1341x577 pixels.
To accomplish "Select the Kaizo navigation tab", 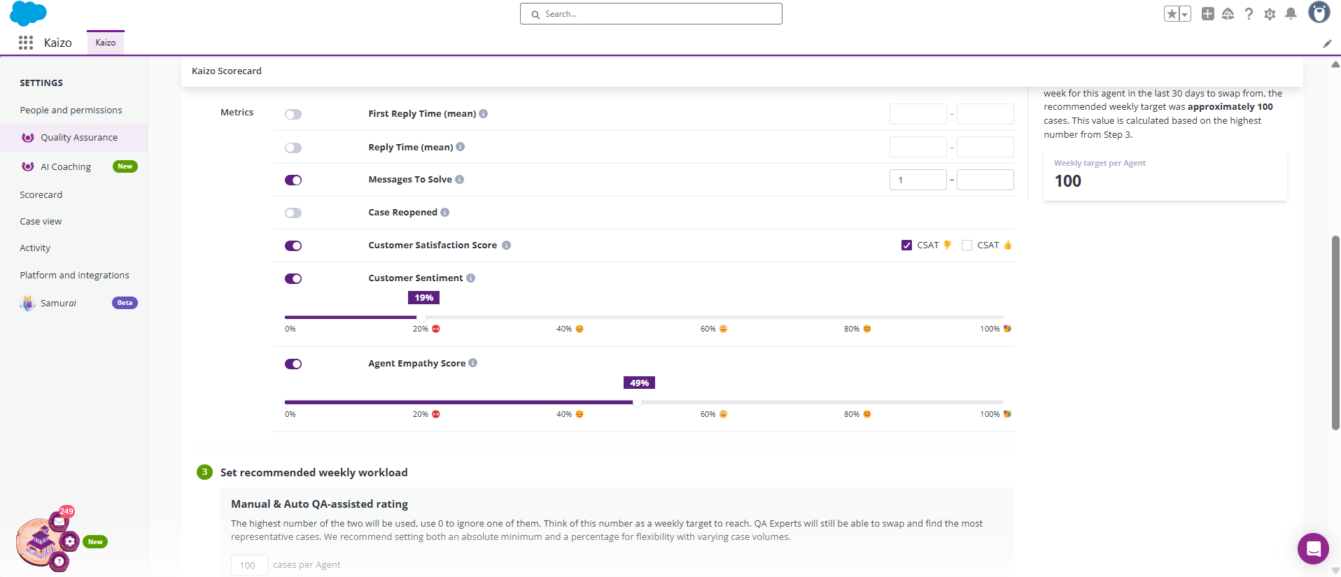I will (106, 43).
